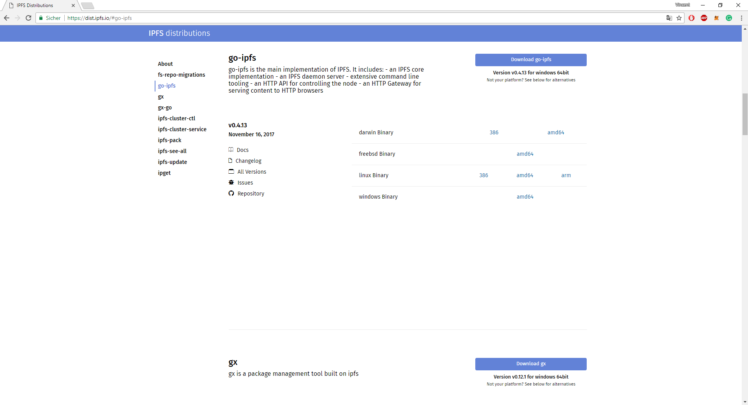Go to gx-go in the sidebar
The width and height of the screenshot is (748, 405).
point(165,107)
